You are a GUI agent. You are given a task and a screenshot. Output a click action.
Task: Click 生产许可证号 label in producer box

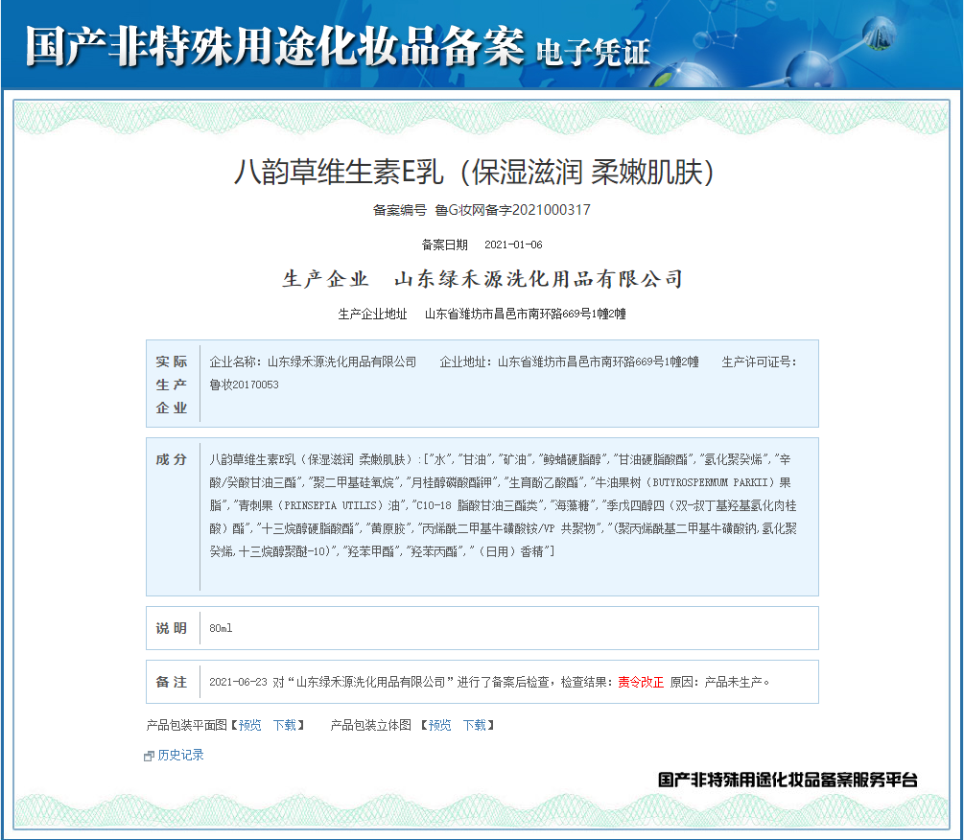[760, 362]
